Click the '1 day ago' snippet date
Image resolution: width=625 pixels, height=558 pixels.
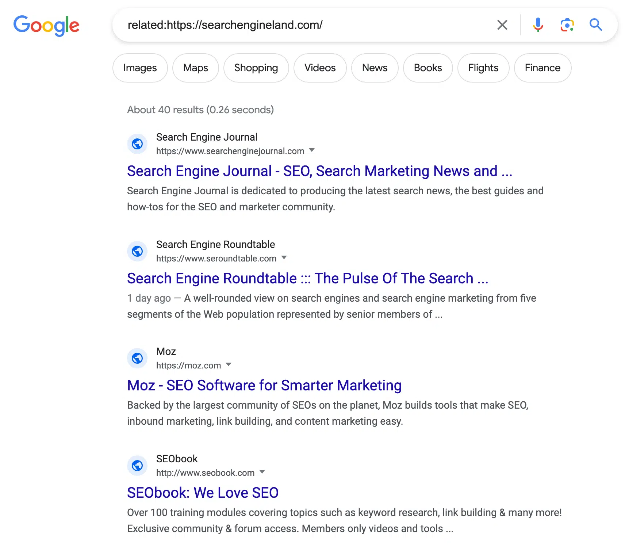coord(149,298)
